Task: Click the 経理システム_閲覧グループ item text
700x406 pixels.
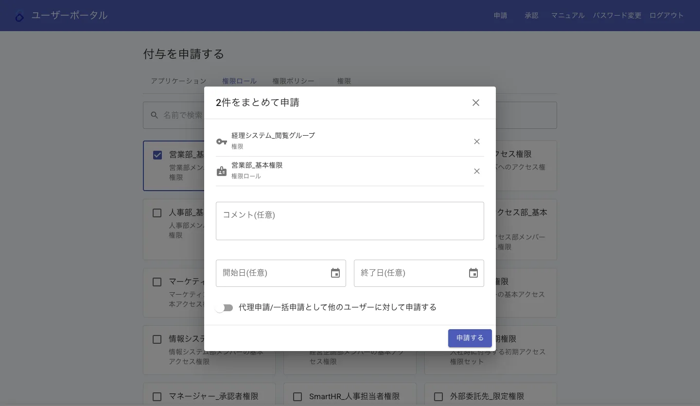Action: tap(273, 136)
